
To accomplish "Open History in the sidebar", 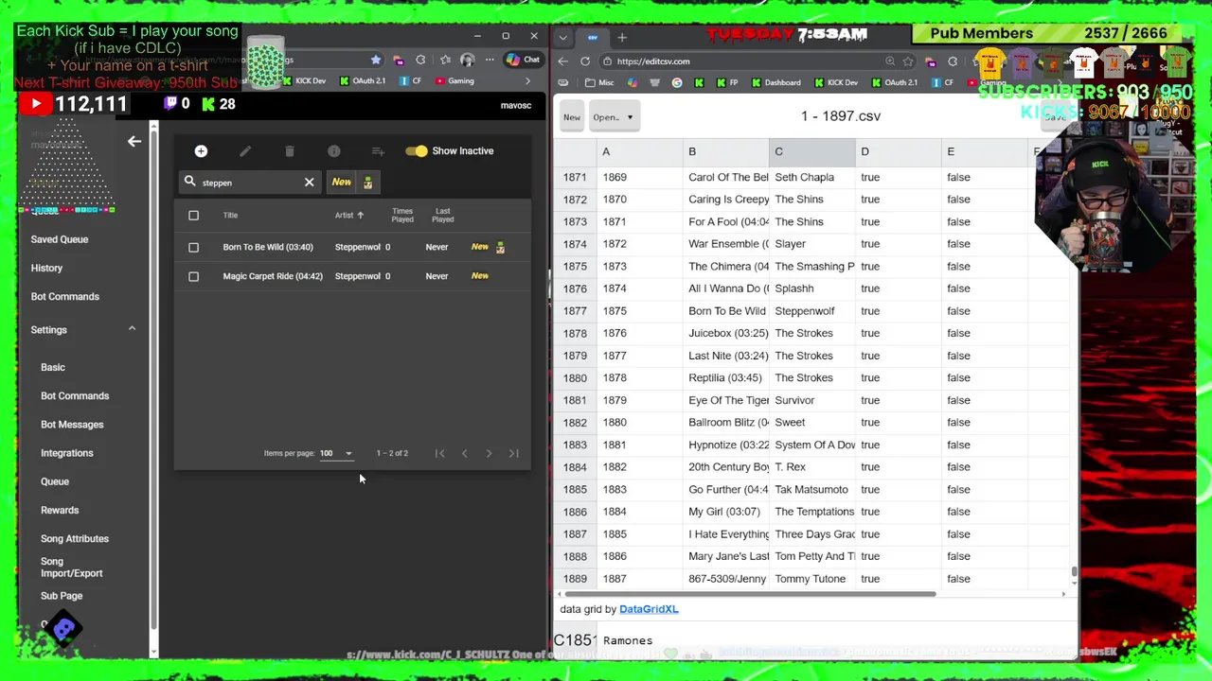I will [x=46, y=268].
